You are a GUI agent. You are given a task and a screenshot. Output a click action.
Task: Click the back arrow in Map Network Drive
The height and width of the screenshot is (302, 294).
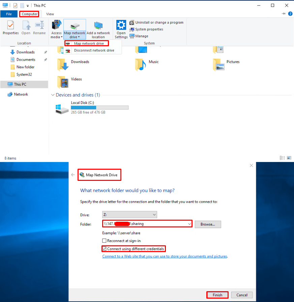pos(73,175)
